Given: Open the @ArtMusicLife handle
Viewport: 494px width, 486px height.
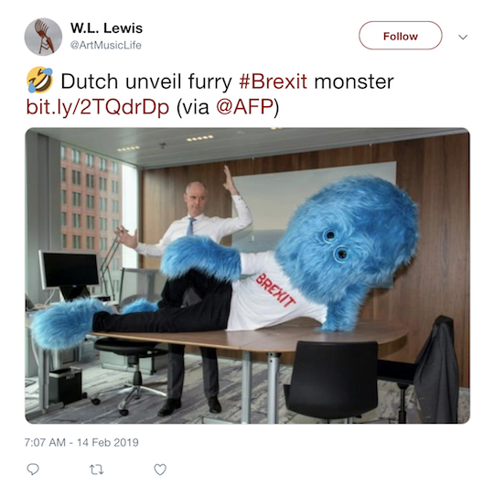Looking at the screenshot, I should pyautogui.click(x=106, y=46).
